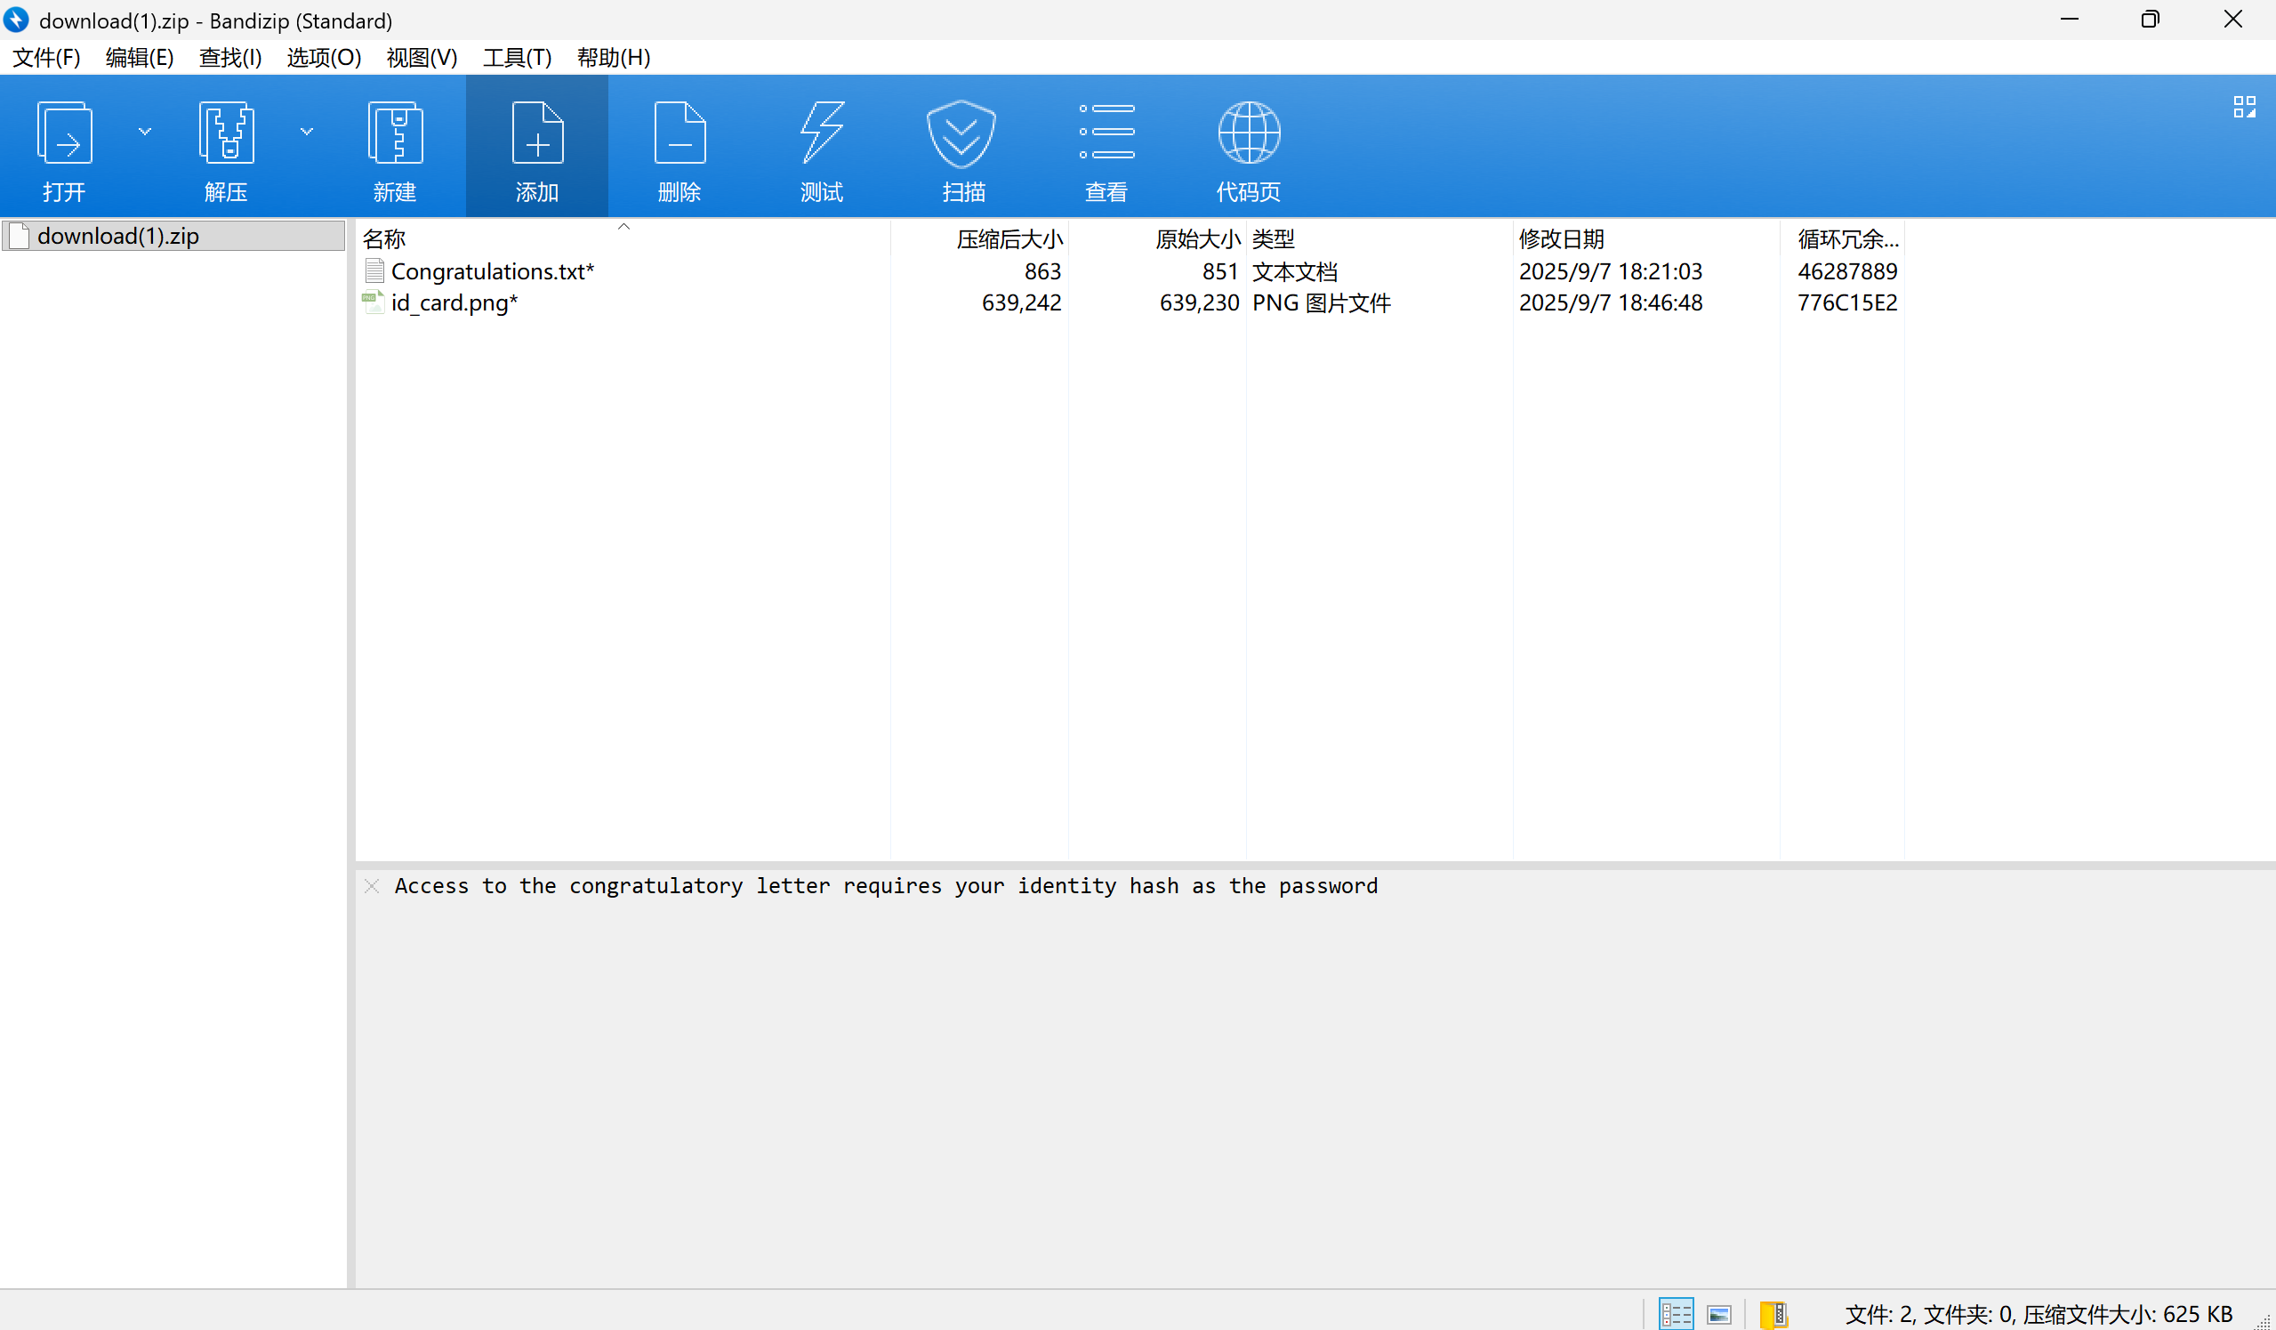Open the 视图(V) menu
The width and height of the screenshot is (2276, 1330).
(x=422, y=58)
